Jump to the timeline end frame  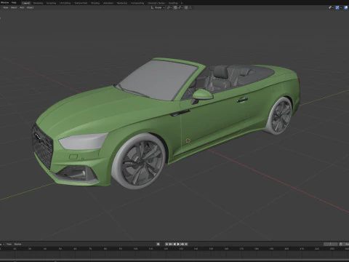click(x=186, y=244)
